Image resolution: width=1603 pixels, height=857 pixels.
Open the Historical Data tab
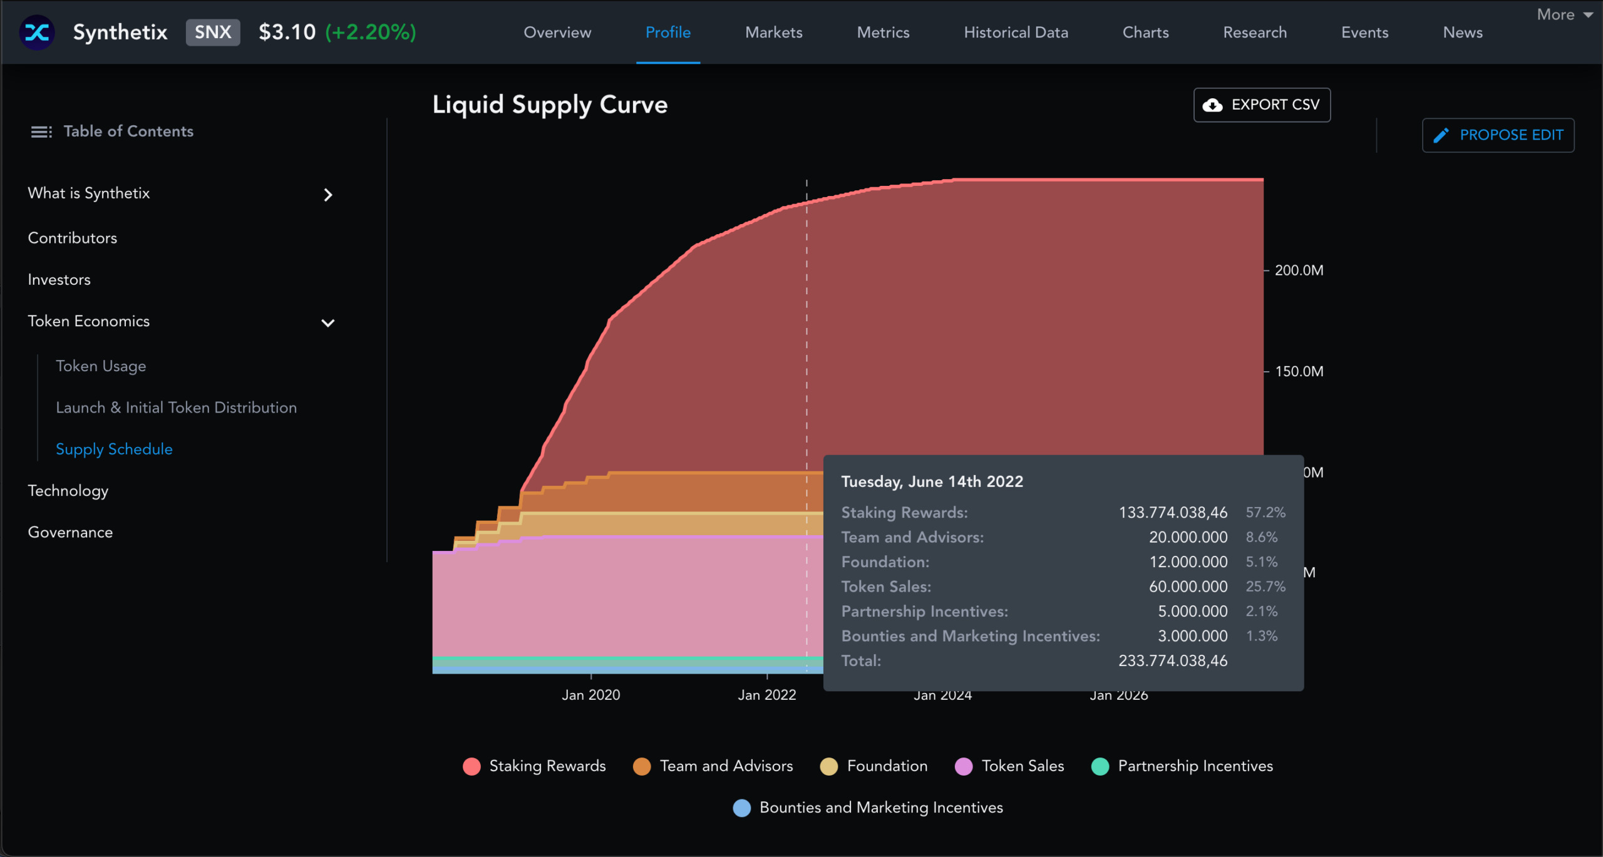pyautogui.click(x=1016, y=33)
